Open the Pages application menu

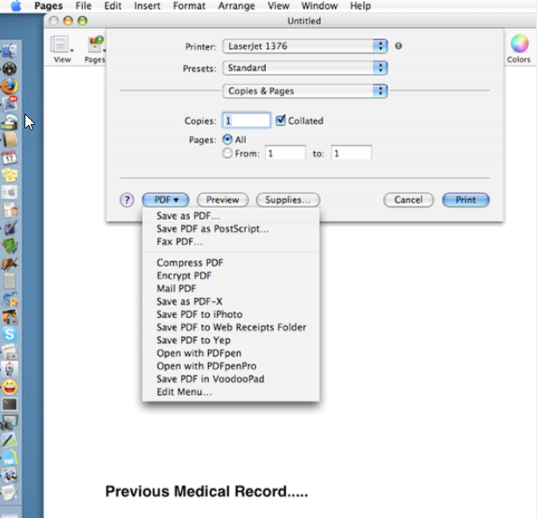click(x=48, y=6)
